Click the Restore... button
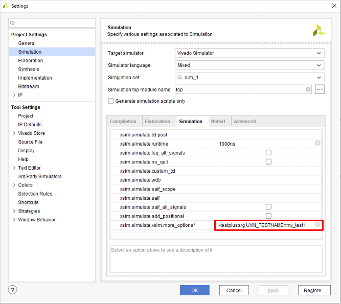This screenshot has width=341, height=304. [x=314, y=291]
